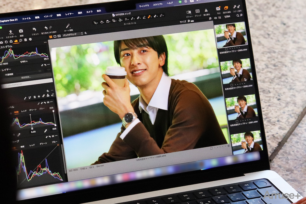This screenshot has width=306, height=204.
Task: Select the Pan hand cursor tool
Action: coord(101,22)
